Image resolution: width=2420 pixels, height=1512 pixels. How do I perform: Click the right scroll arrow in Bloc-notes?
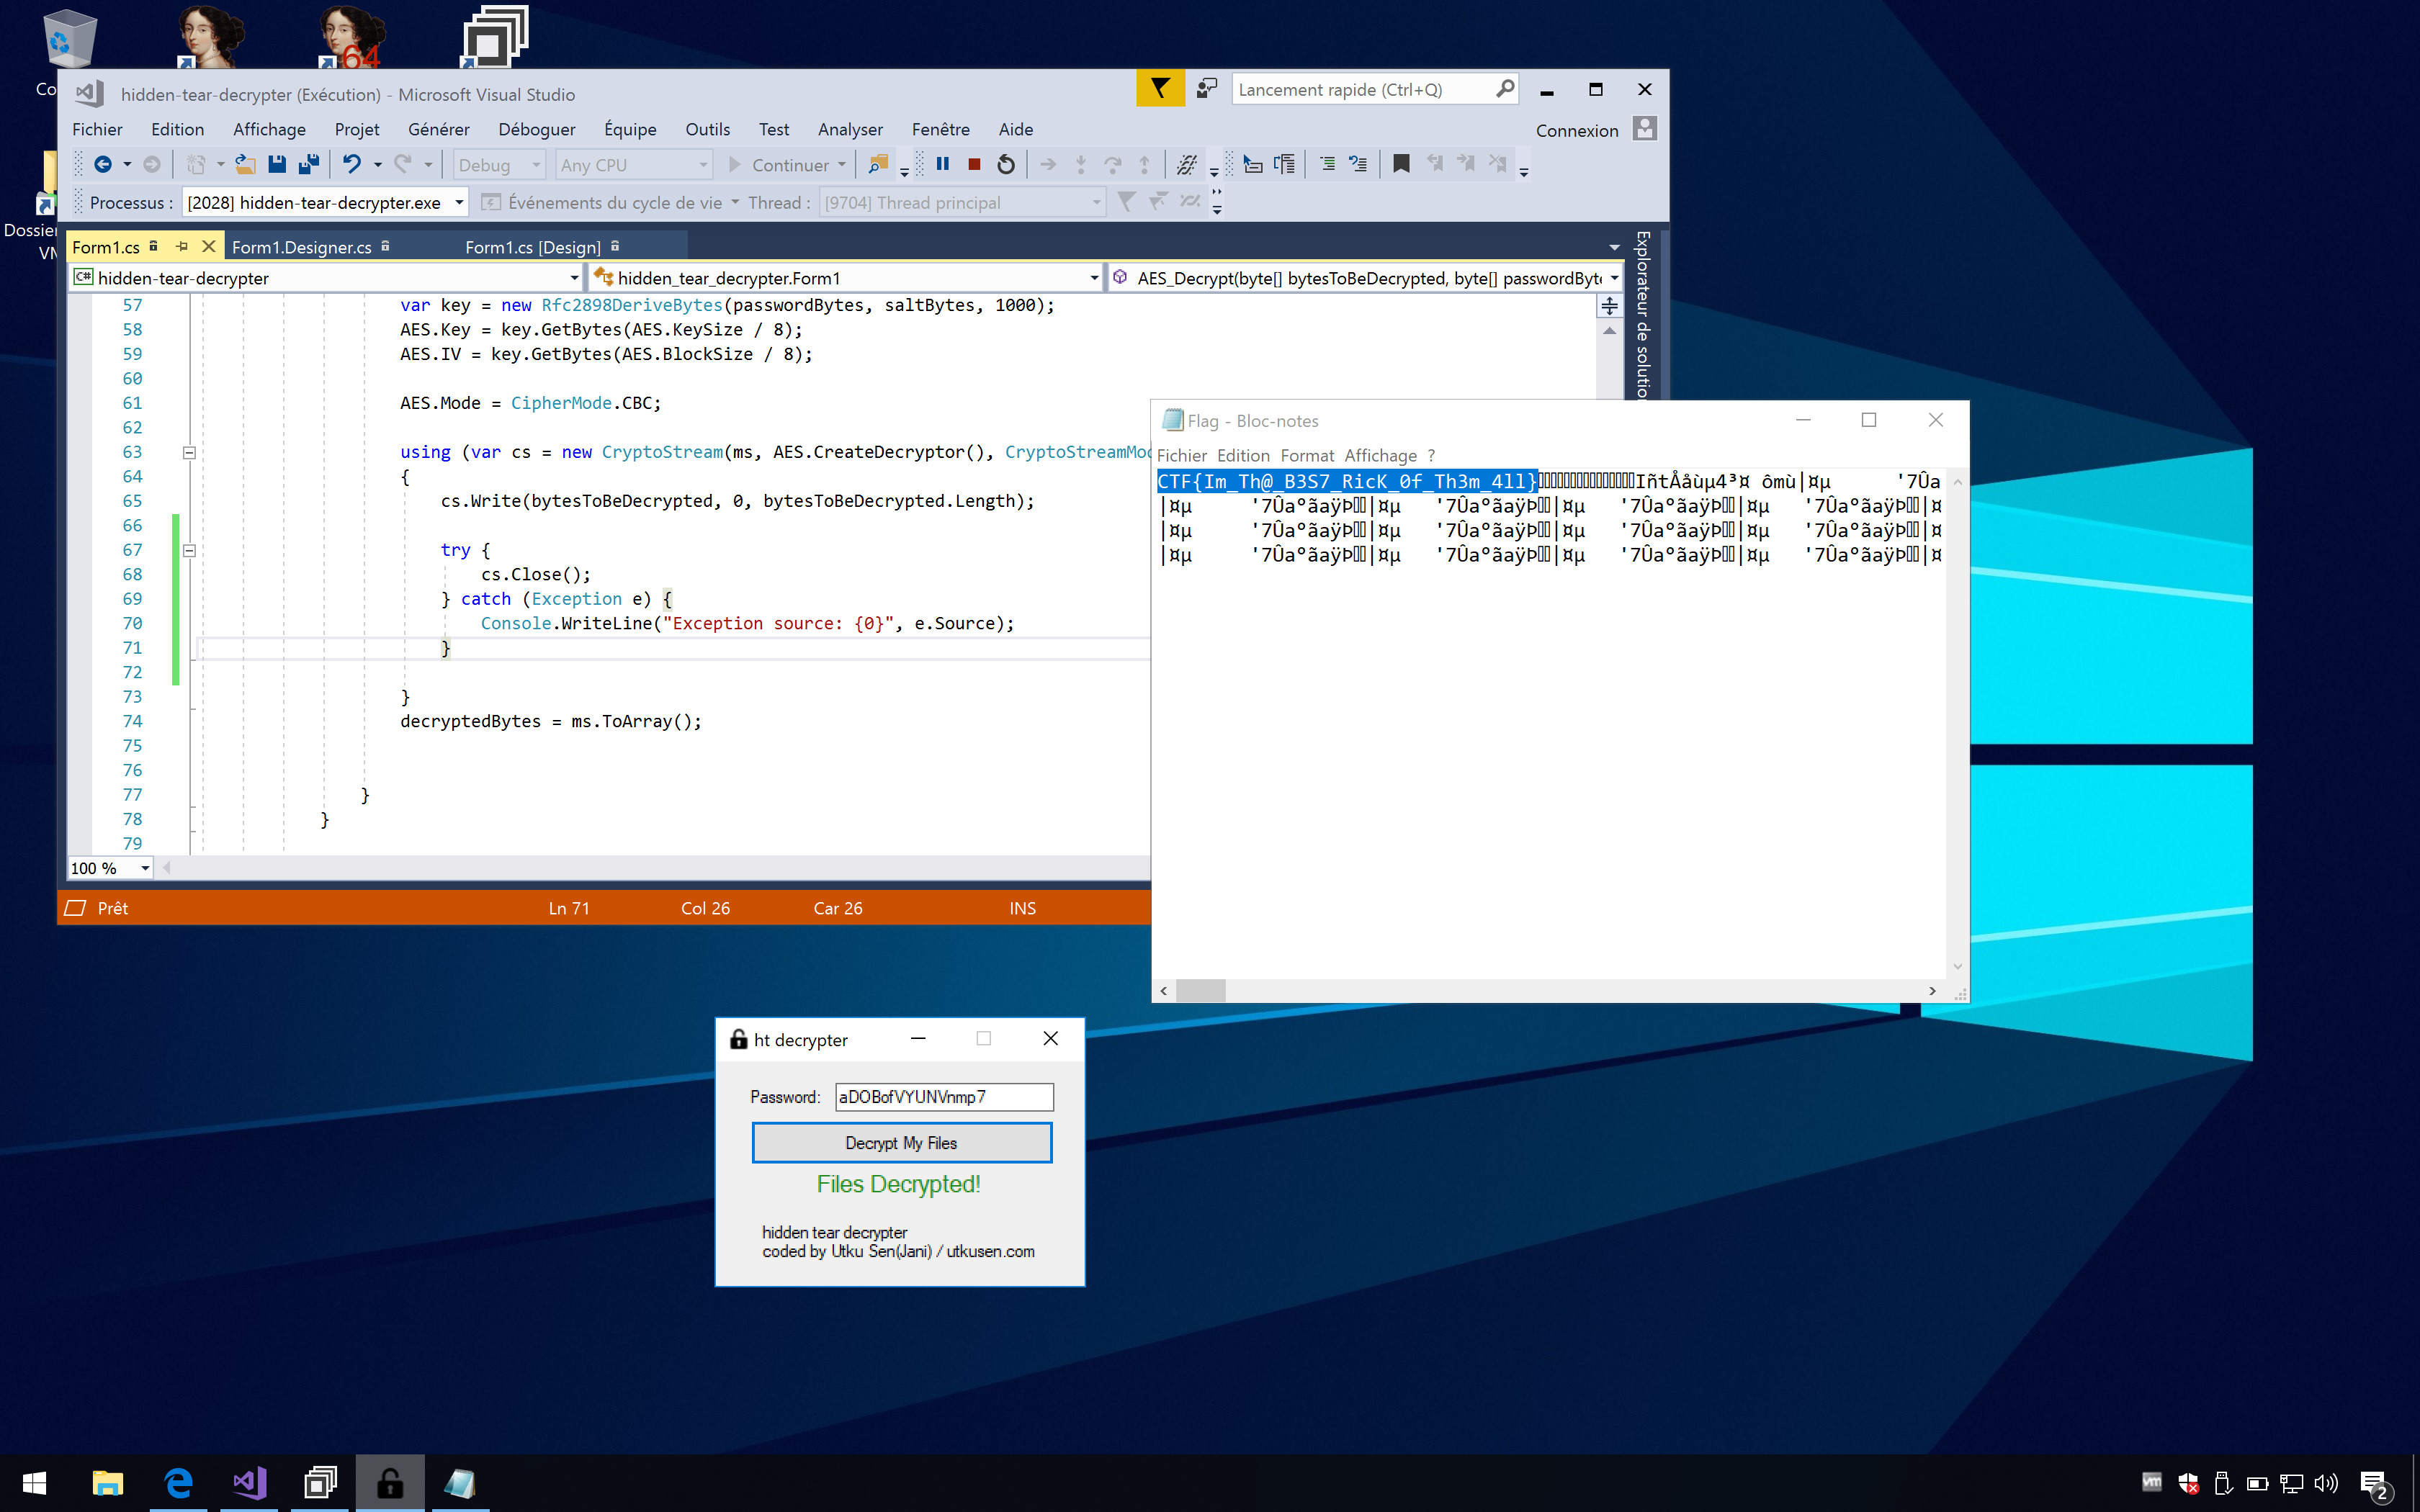pyautogui.click(x=1932, y=991)
